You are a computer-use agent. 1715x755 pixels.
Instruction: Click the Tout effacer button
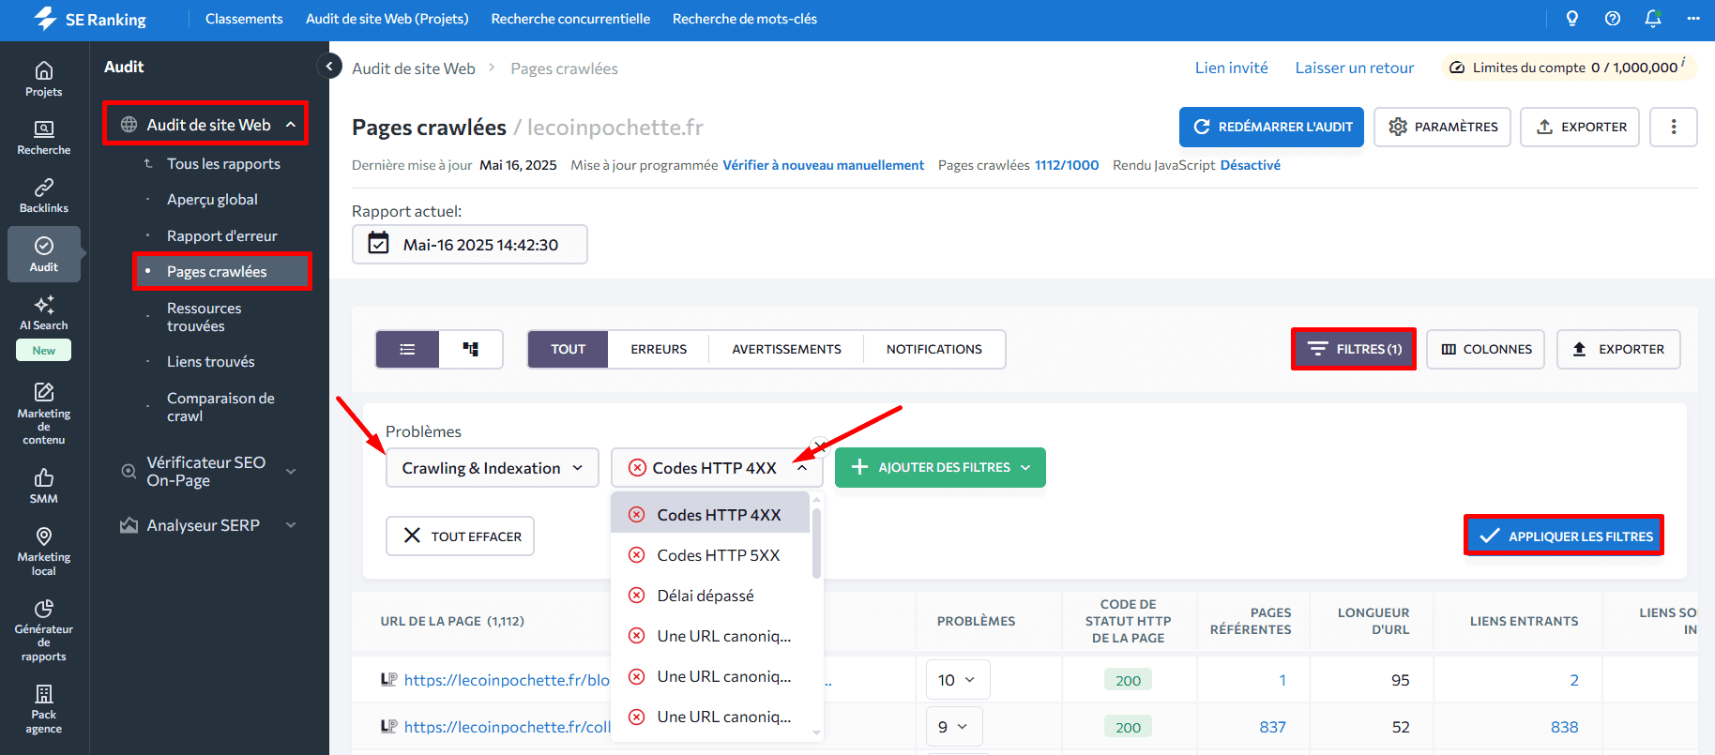pyautogui.click(x=460, y=536)
